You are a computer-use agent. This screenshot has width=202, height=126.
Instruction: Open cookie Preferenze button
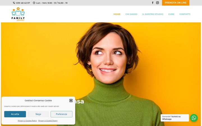point(61,114)
